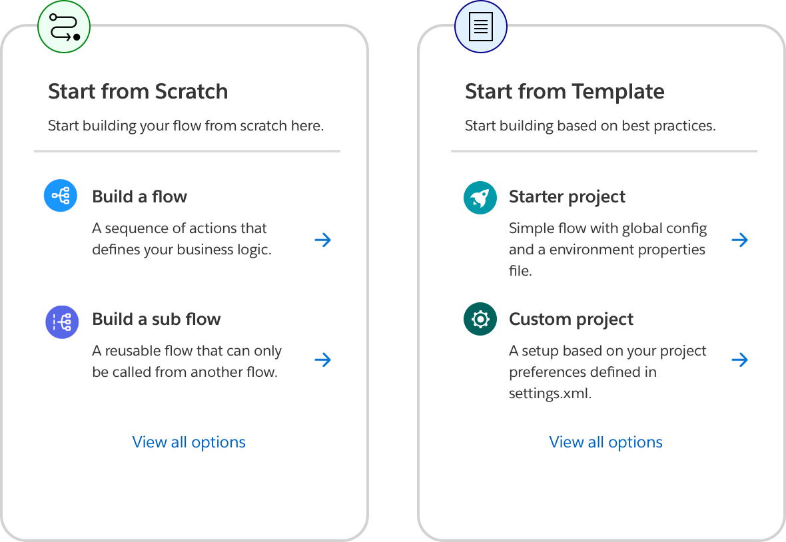Click the document icon above Start from Template
This screenshot has width=786, height=542.
(x=480, y=27)
